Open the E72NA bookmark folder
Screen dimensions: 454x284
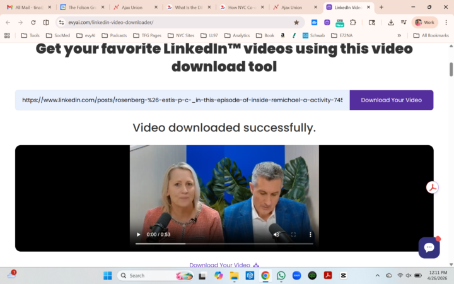(x=342, y=35)
